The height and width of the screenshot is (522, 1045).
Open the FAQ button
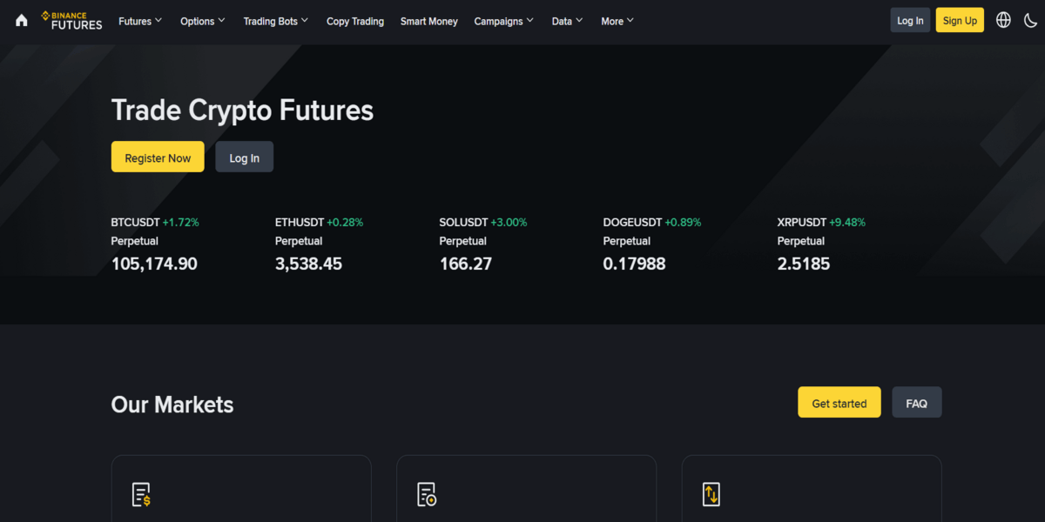point(916,402)
